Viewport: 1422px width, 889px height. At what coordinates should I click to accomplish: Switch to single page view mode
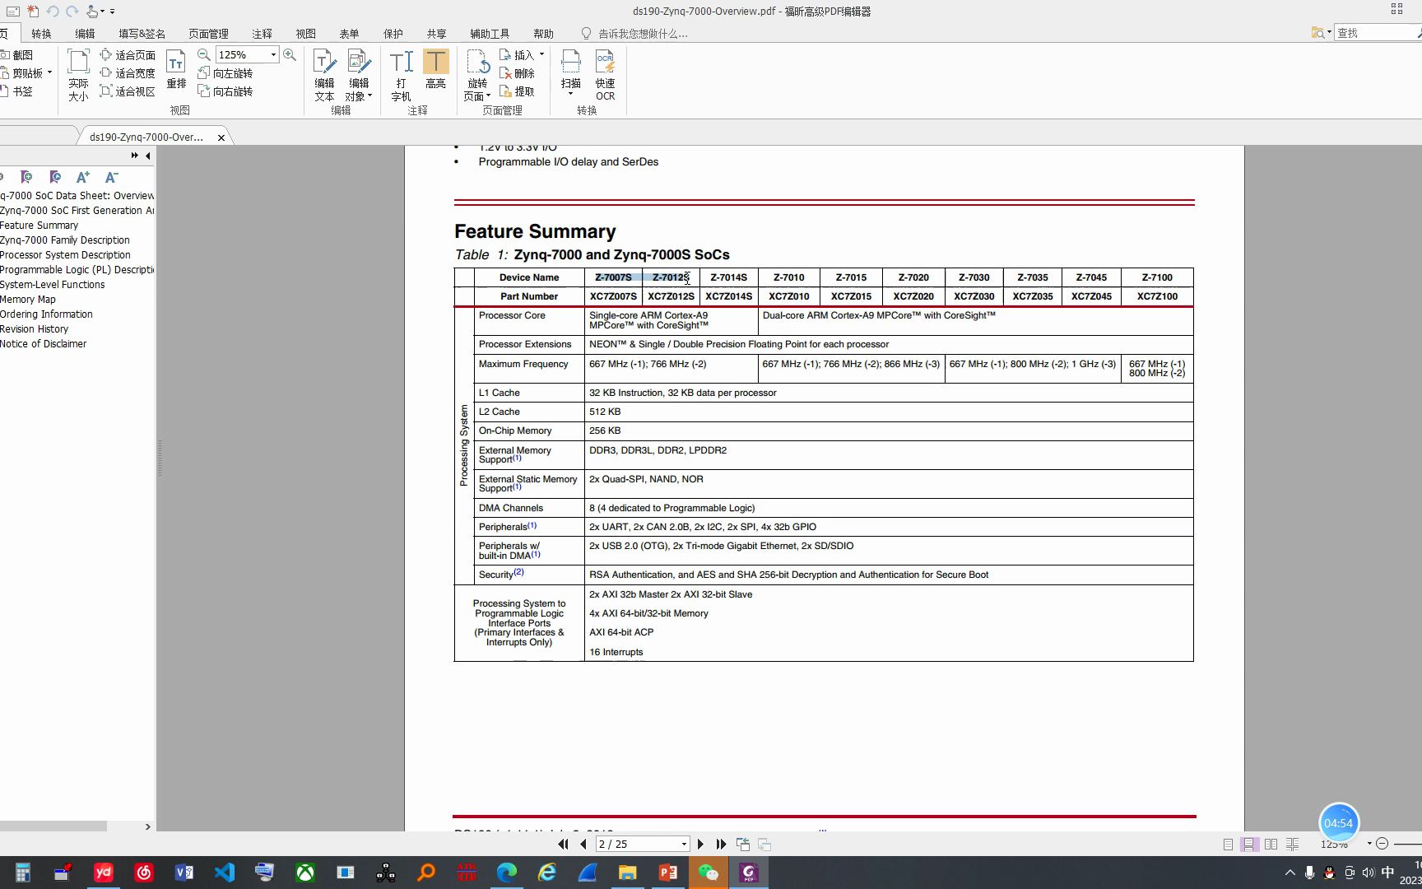coord(1228,844)
